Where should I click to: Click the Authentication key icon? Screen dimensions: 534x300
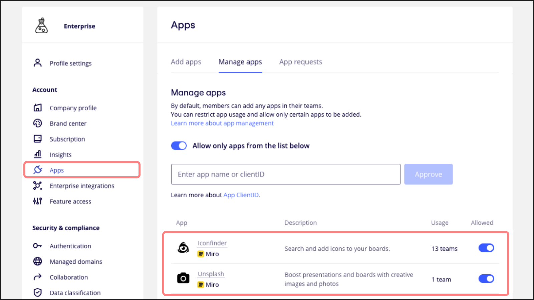pos(37,246)
